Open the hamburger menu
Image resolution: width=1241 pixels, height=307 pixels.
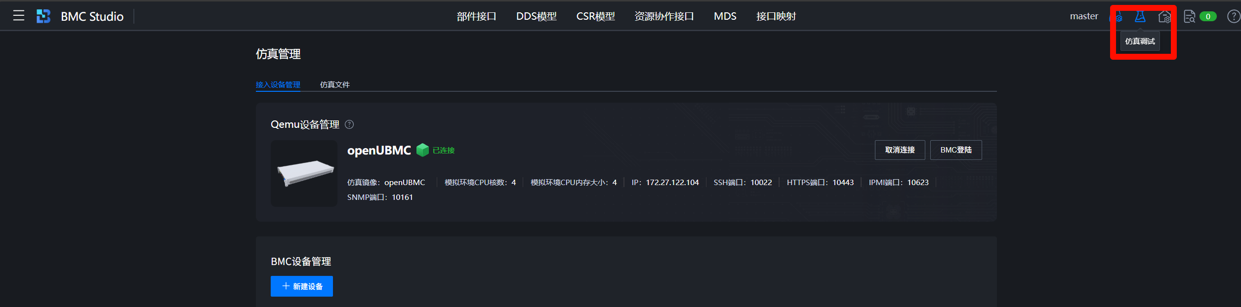19,16
